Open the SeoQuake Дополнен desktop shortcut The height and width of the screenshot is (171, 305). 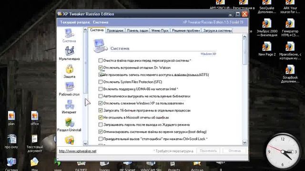(267, 7)
